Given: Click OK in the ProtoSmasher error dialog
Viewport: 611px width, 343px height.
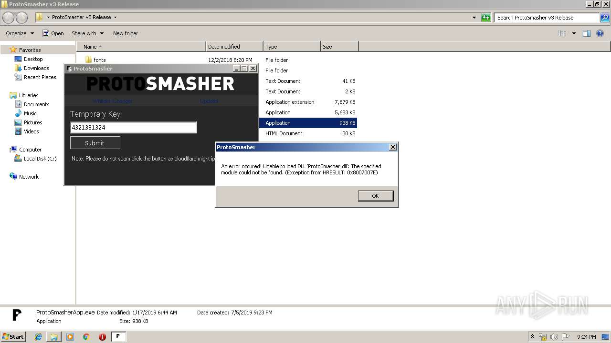Looking at the screenshot, I should point(376,196).
